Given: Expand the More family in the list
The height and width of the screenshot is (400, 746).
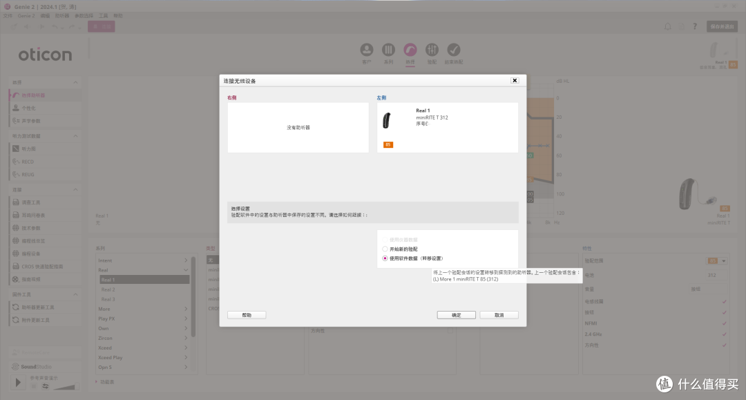Looking at the screenshot, I should click(x=186, y=309).
